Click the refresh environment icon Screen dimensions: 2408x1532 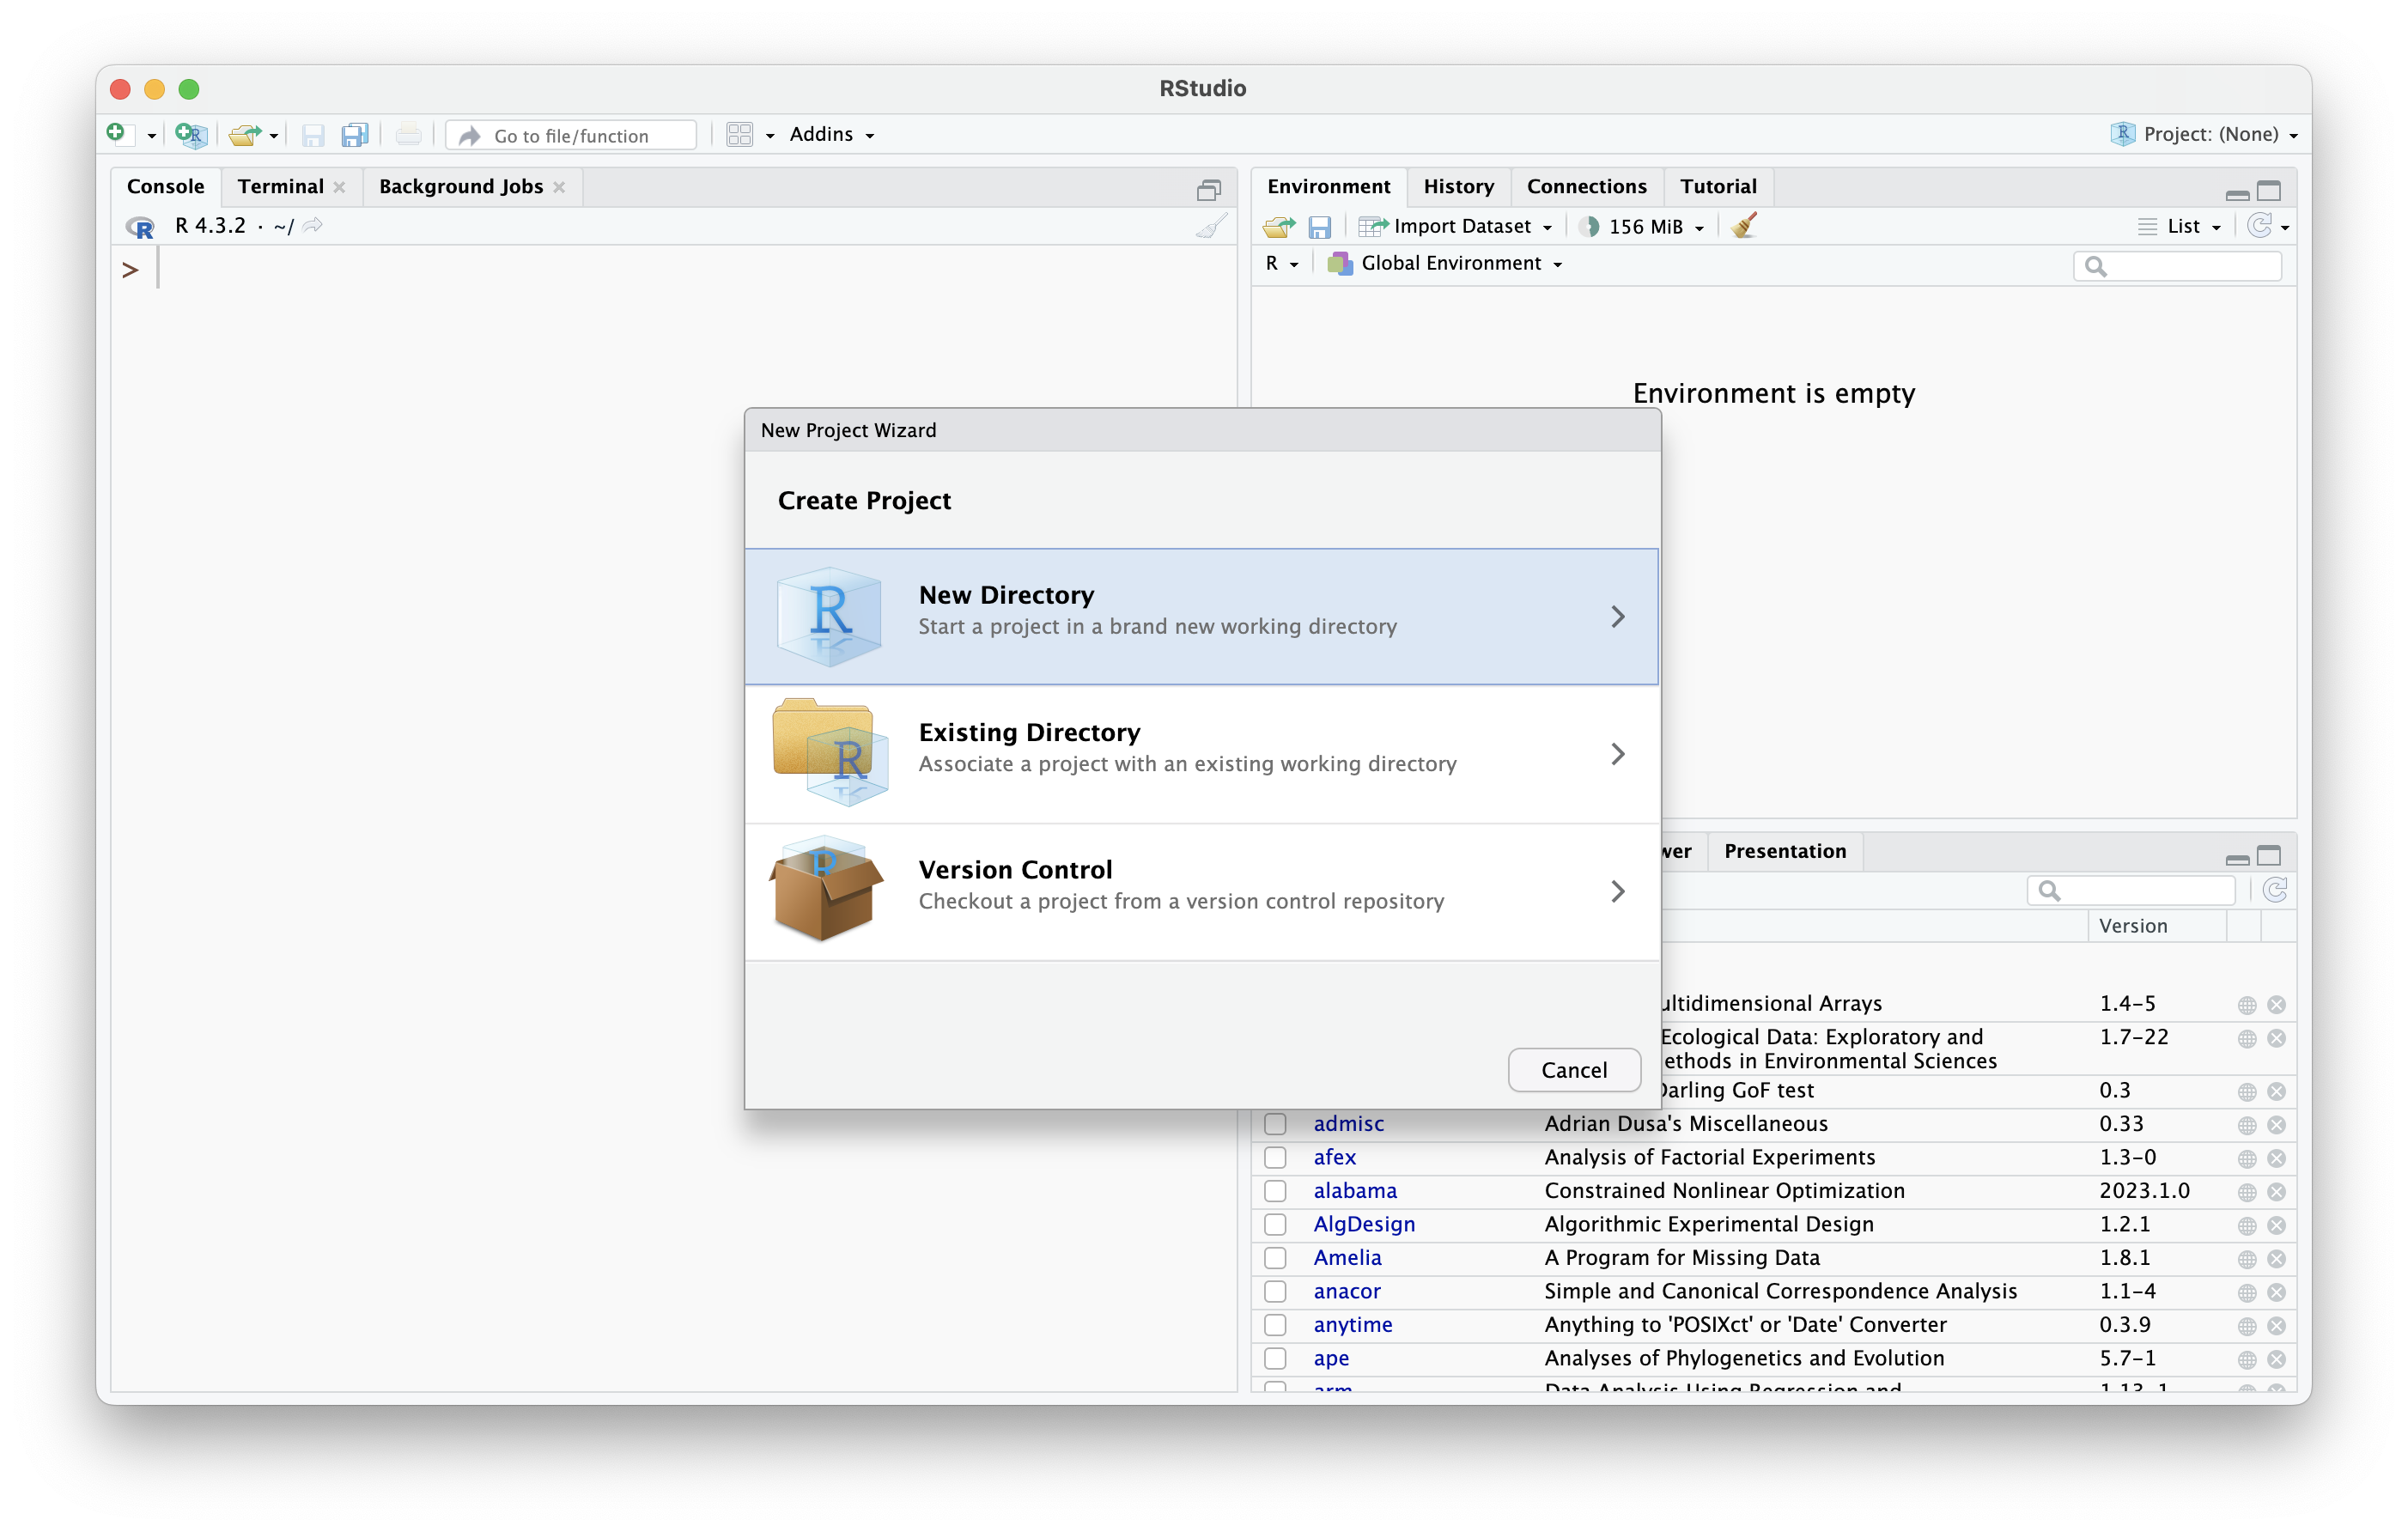point(2259,226)
